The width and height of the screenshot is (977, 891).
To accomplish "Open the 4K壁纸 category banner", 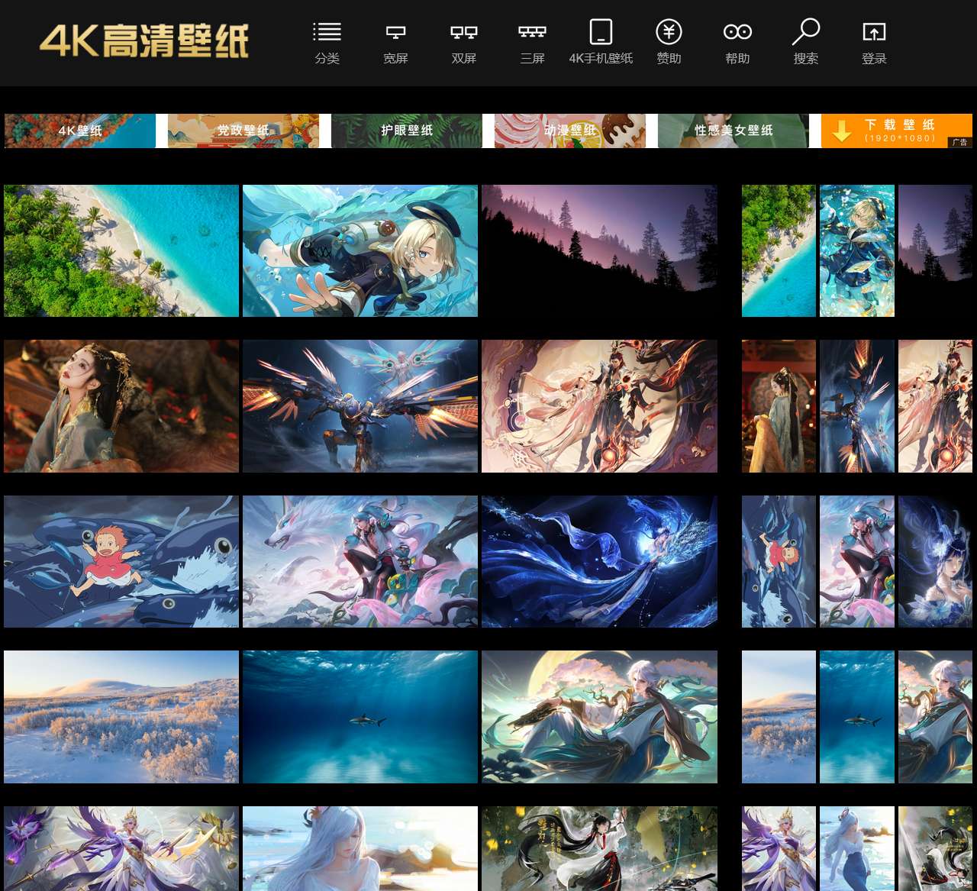I will pyautogui.click(x=80, y=131).
